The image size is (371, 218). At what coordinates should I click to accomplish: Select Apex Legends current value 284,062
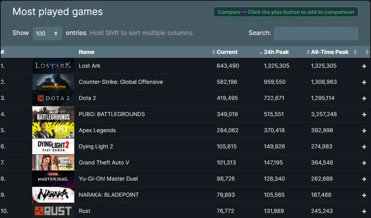pos(228,130)
